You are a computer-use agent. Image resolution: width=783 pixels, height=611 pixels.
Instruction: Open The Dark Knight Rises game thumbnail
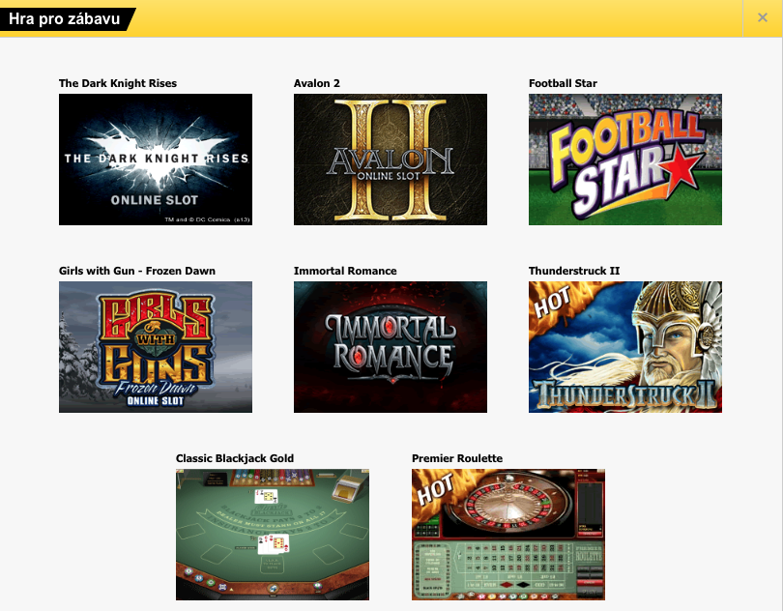click(x=156, y=160)
